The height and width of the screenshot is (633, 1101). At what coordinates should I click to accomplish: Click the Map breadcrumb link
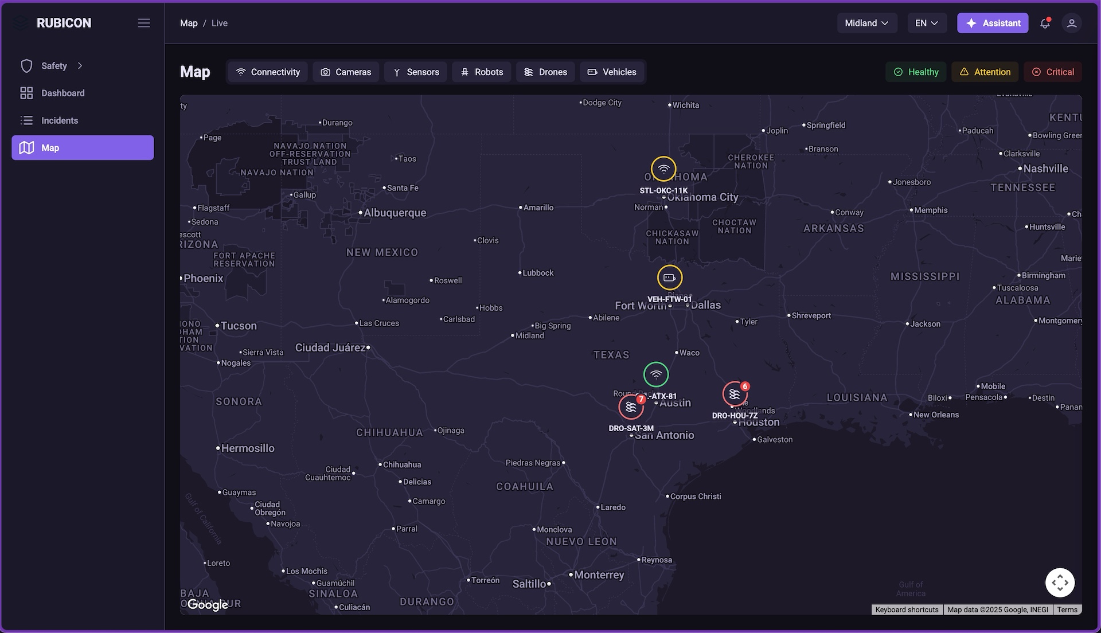click(x=189, y=23)
